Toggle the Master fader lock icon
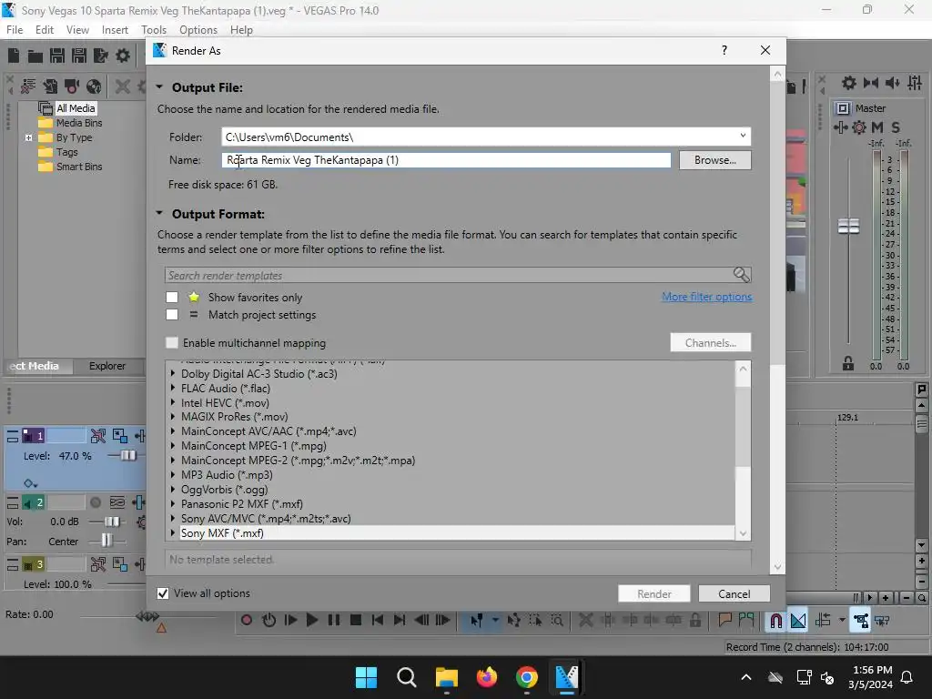Viewport: 932px width, 699px height. (848, 363)
